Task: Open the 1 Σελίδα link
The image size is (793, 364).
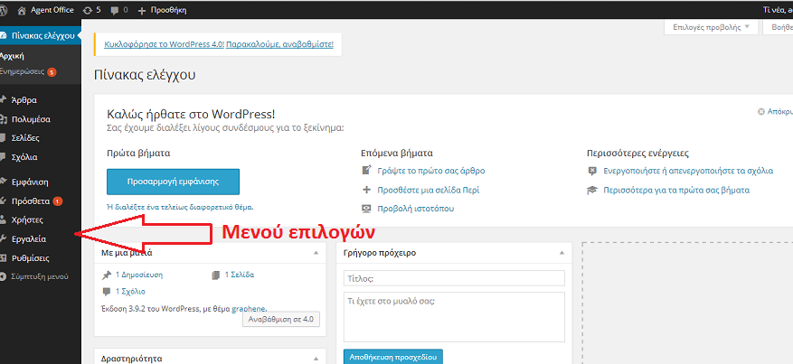Action: pyautogui.click(x=240, y=275)
